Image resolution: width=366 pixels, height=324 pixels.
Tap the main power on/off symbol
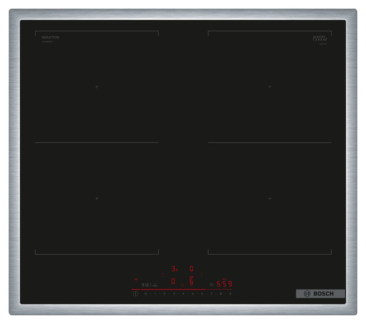click(136, 294)
